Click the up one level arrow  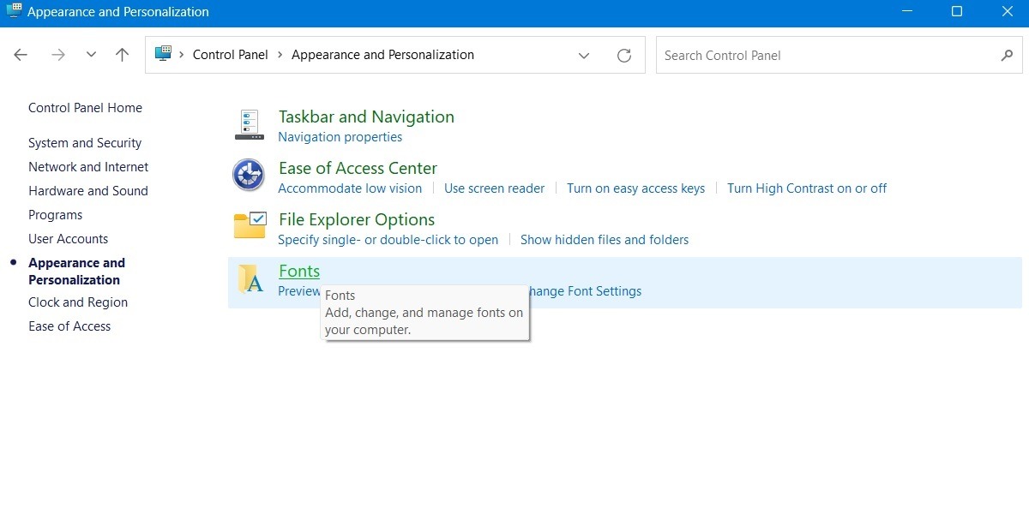tap(122, 54)
